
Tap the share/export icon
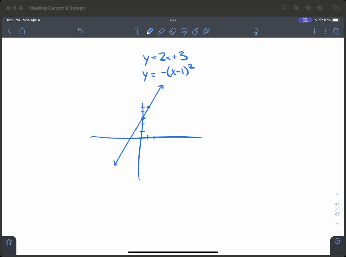pos(22,31)
